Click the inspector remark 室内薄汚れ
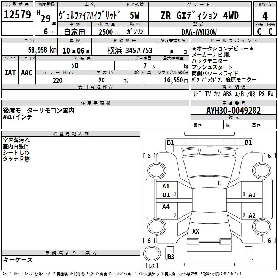 click(16, 140)
